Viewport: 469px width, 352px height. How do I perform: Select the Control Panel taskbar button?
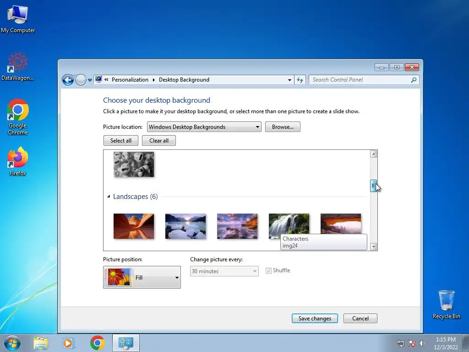click(126, 343)
